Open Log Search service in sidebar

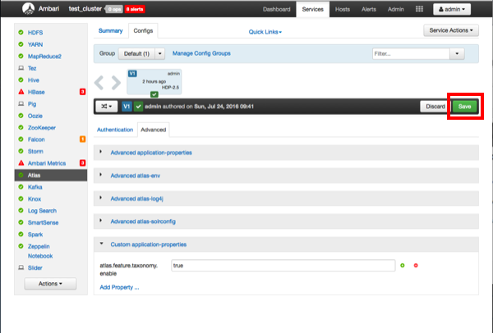click(42, 211)
